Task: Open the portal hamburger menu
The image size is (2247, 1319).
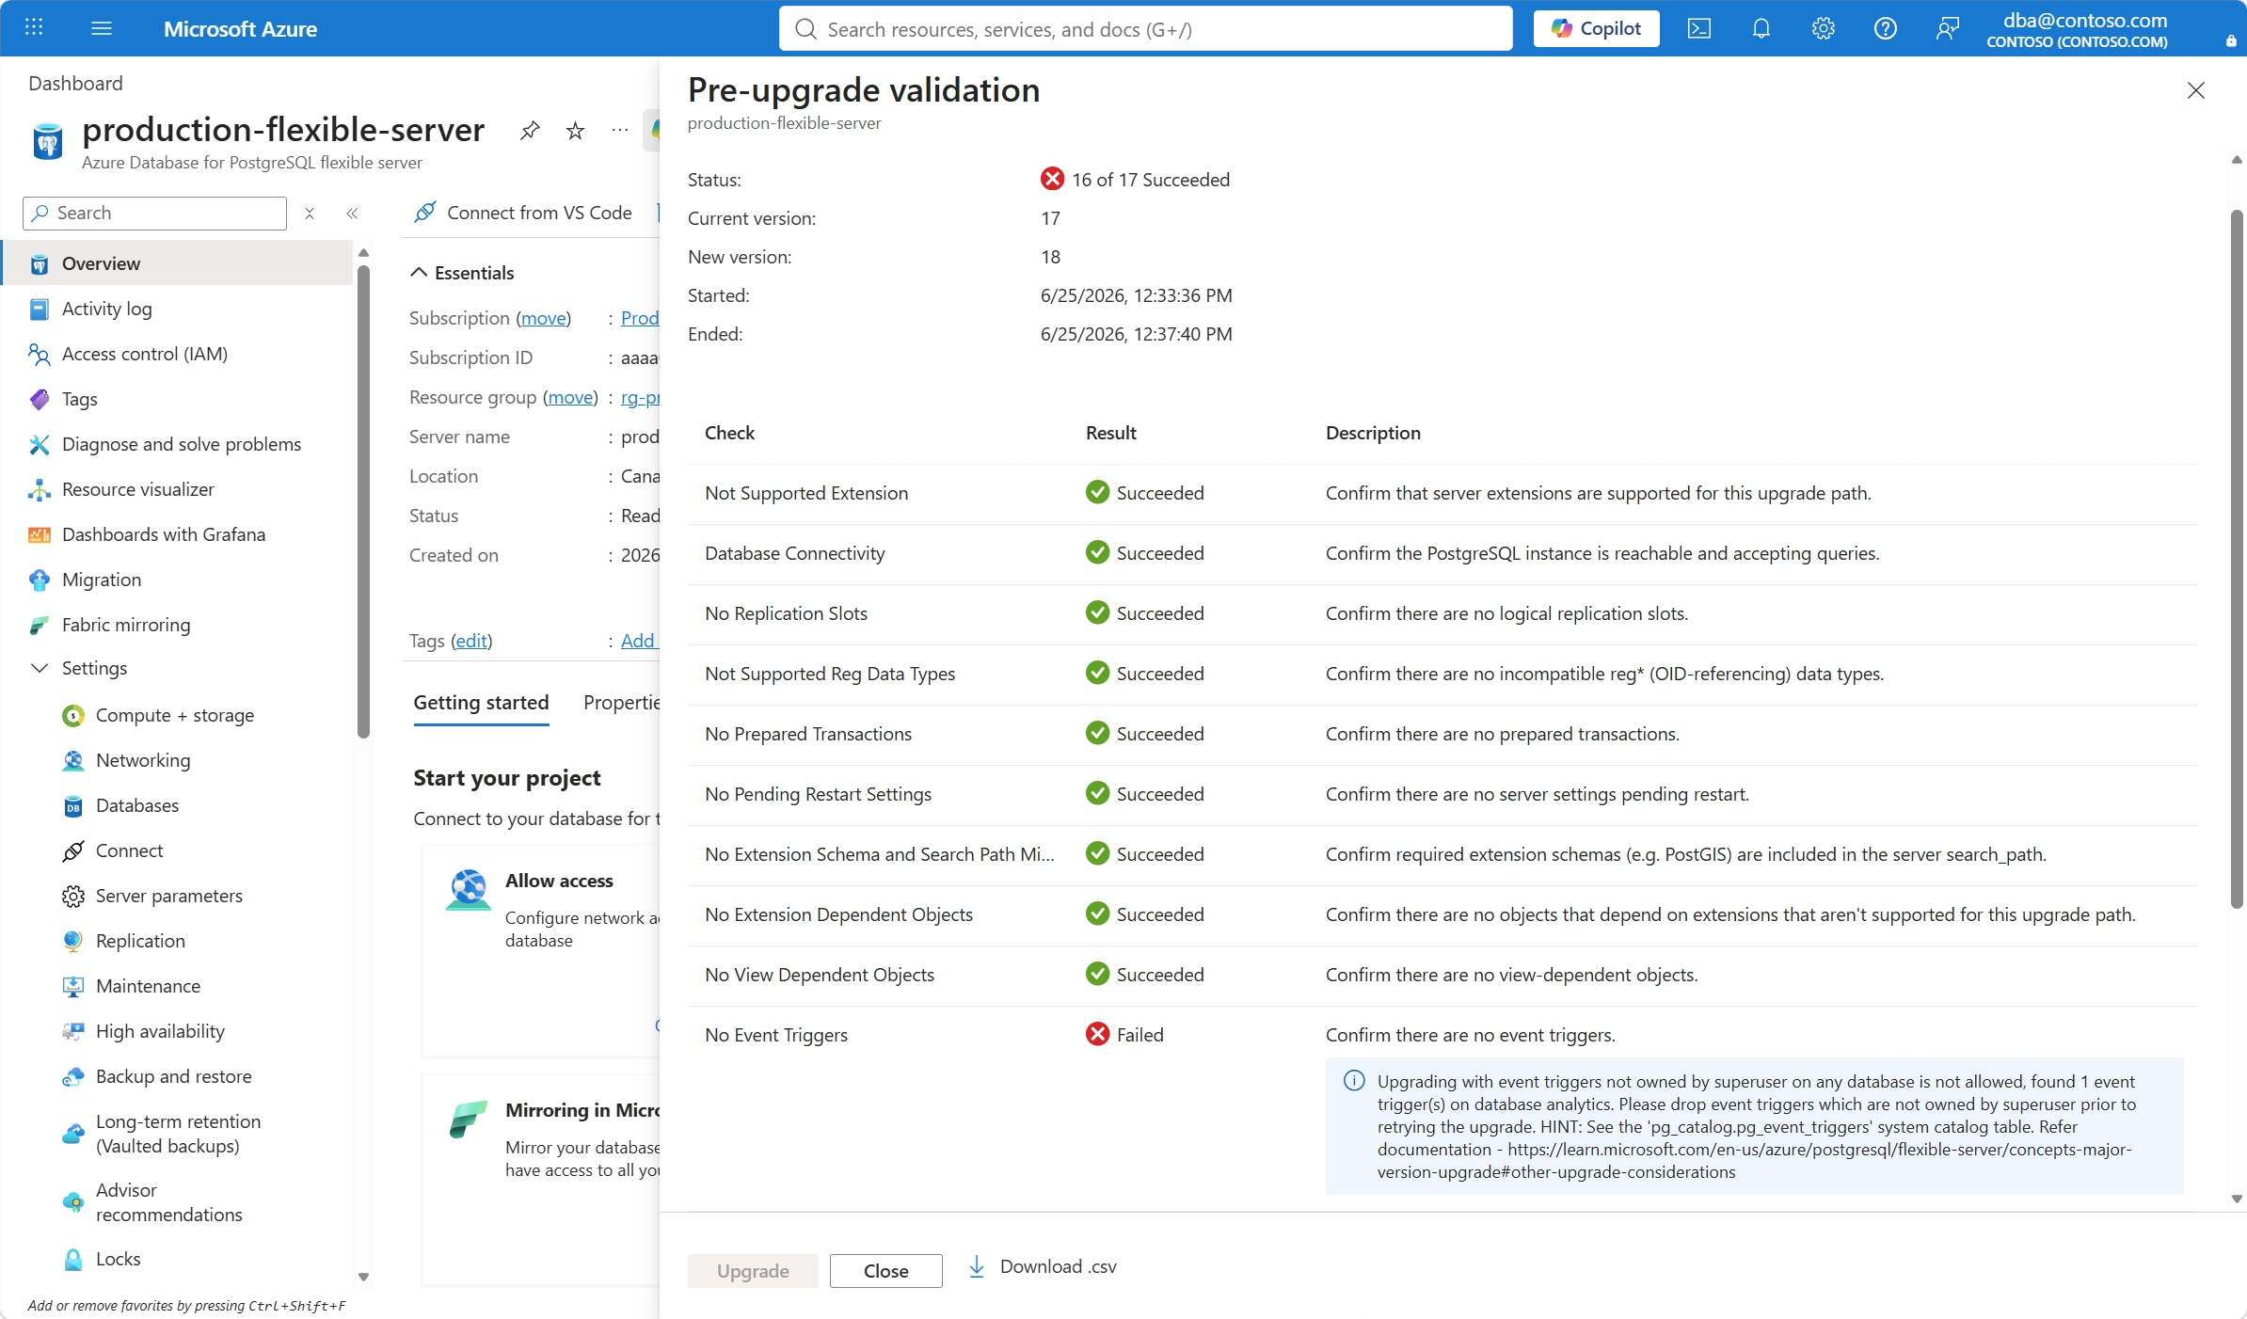Action: 102,28
